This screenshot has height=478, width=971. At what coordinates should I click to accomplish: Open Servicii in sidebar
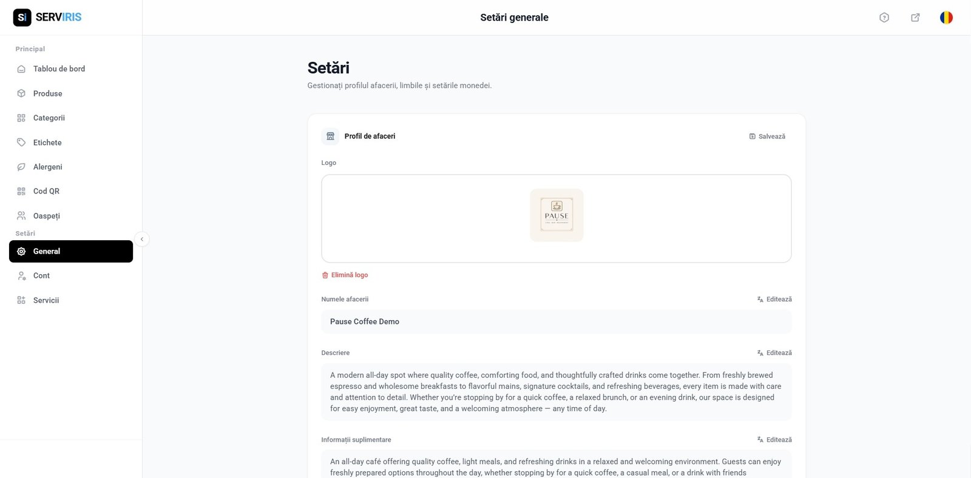coord(46,300)
